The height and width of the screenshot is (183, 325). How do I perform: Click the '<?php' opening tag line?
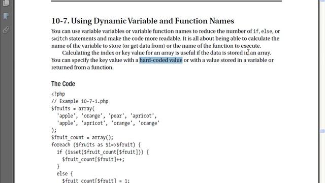58,94
